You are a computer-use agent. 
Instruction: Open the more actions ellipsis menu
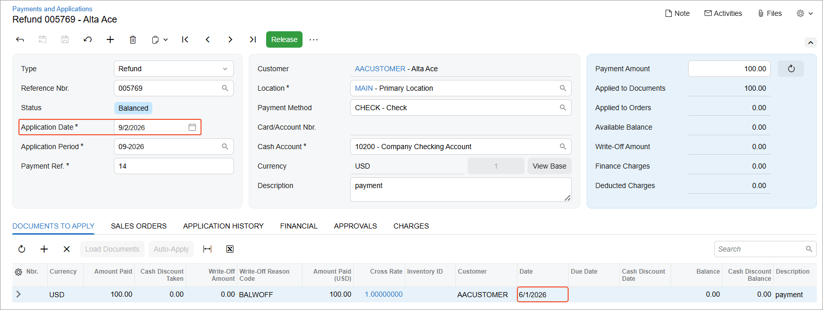pyautogui.click(x=314, y=39)
